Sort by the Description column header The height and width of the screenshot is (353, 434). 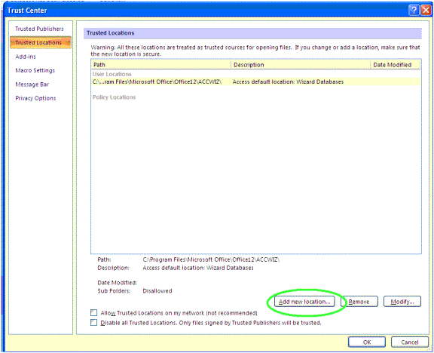pos(301,65)
